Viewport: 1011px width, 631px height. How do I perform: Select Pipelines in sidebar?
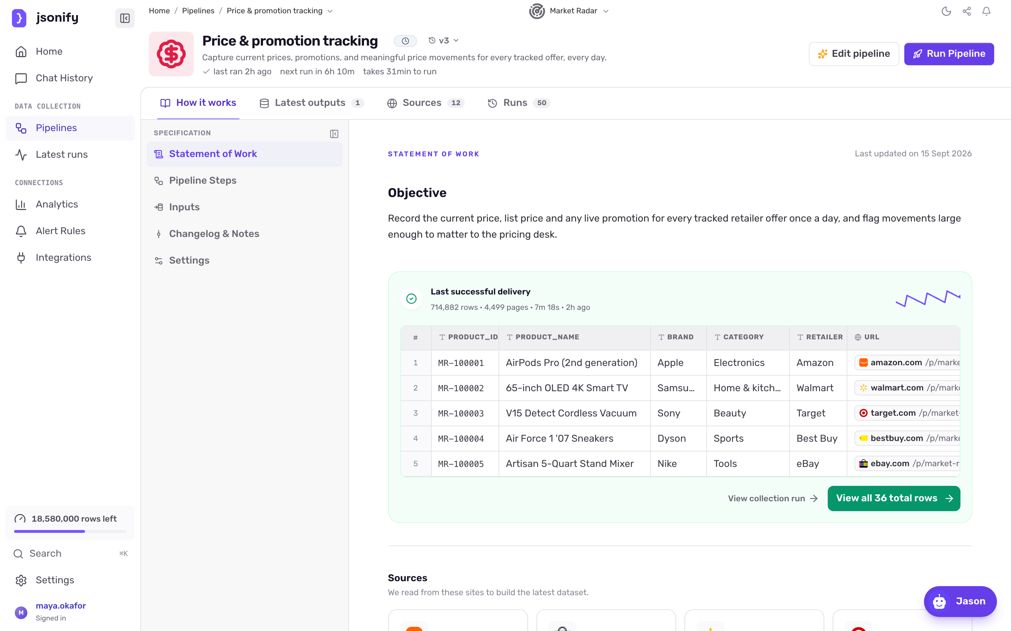click(70, 128)
